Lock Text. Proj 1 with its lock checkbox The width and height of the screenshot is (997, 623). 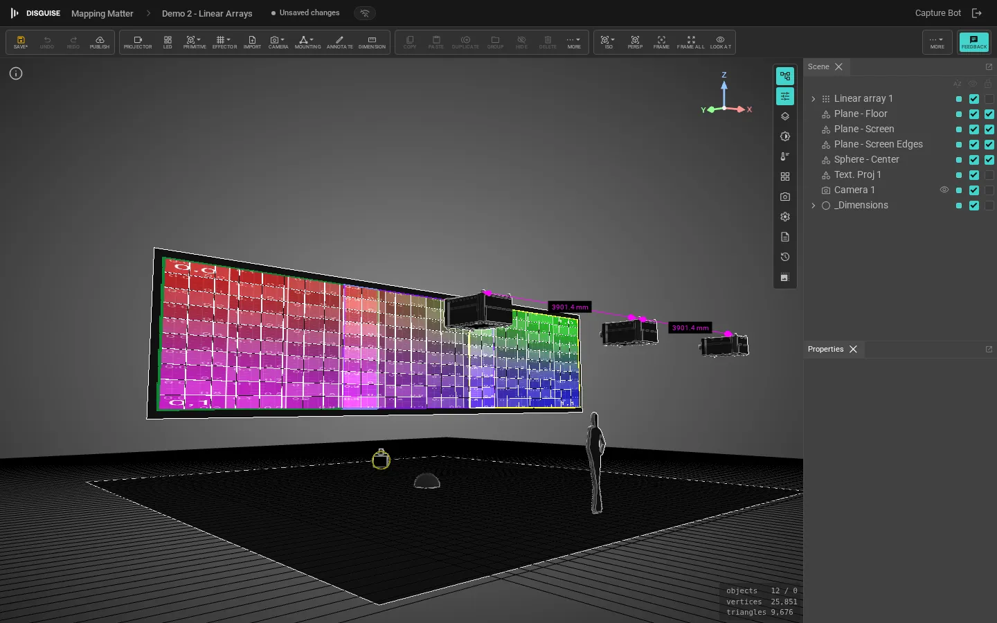tap(989, 175)
